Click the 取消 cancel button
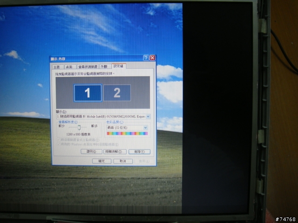Screen dimensions: 298x223 [x=123, y=161]
